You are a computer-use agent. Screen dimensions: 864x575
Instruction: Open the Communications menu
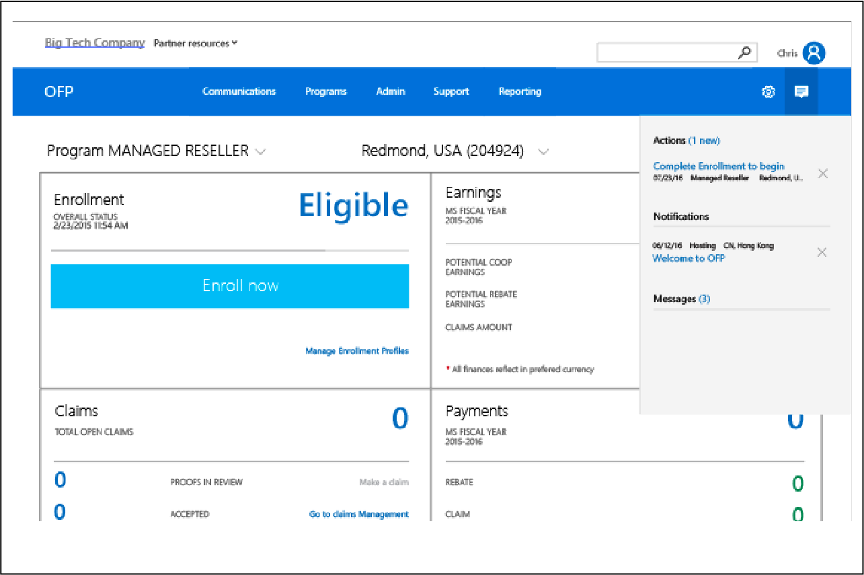[x=239, y=91]
